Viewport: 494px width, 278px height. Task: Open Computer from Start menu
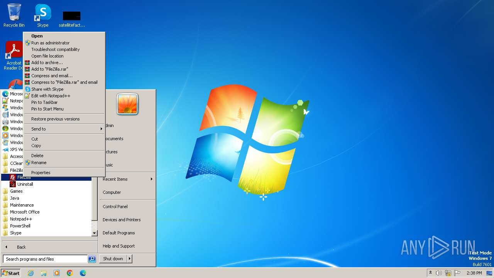point(127,192)
